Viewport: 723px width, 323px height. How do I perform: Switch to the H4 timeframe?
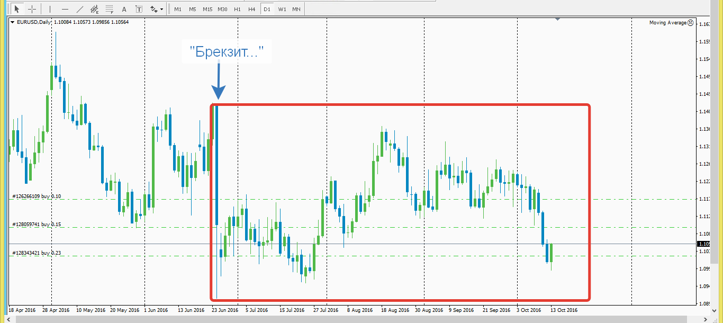point(252,9)
